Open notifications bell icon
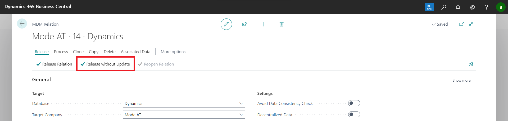 click(458, 7)
